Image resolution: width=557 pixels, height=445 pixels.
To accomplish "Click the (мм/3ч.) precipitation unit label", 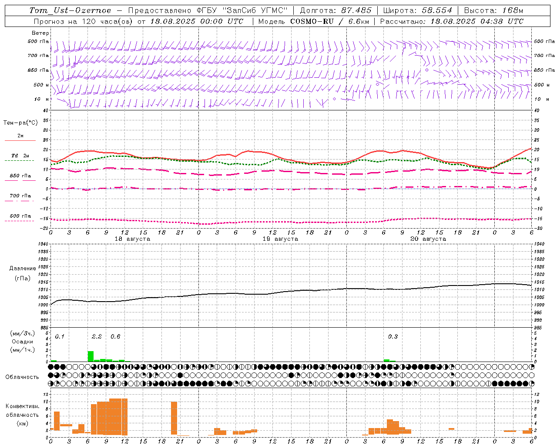I will [x=23, y=333].
